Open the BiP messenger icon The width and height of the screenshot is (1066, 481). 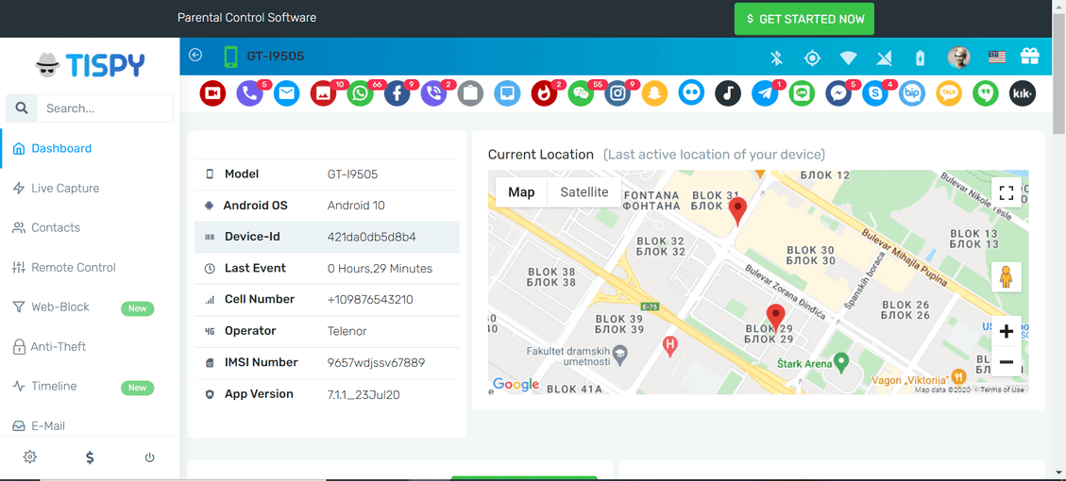tap(912, 93)
